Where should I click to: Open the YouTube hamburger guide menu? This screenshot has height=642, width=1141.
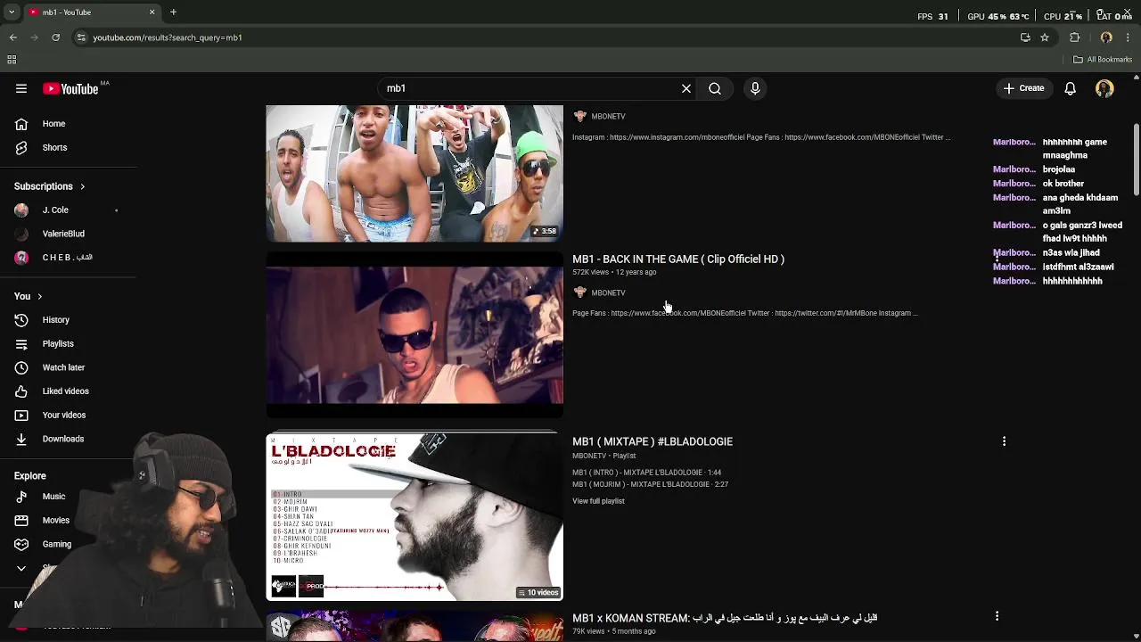click(21, 88)
